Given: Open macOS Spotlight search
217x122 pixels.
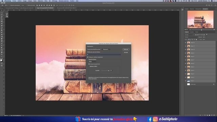Looking at the screenshot, I should (x=209, y=1).
